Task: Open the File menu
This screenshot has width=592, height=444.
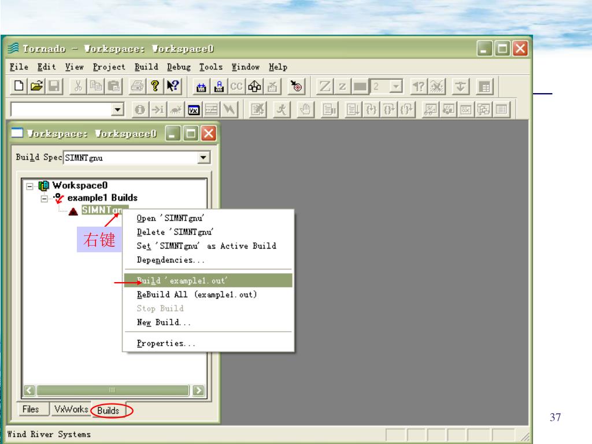Action: click(x=19, y=67)
